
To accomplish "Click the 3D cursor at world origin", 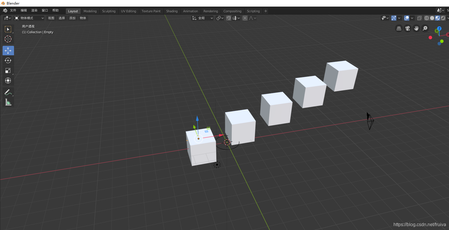I will tap(227, 142).
